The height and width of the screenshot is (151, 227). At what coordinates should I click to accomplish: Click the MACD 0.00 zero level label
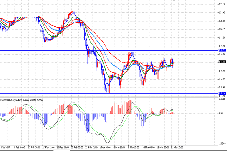tap(221, 113)
